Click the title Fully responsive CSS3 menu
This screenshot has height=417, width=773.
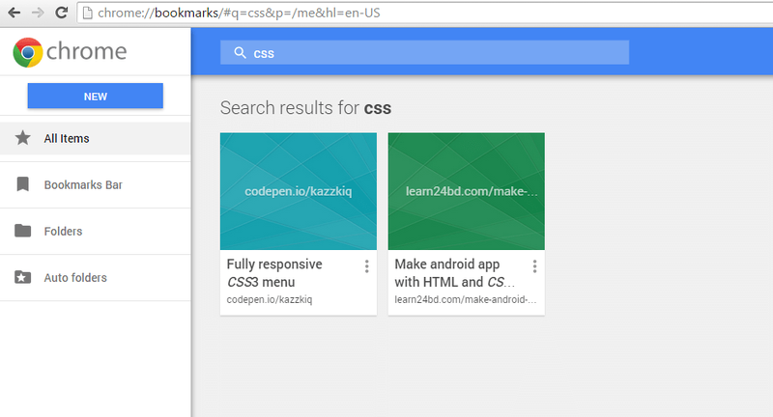tap(274, 273)
